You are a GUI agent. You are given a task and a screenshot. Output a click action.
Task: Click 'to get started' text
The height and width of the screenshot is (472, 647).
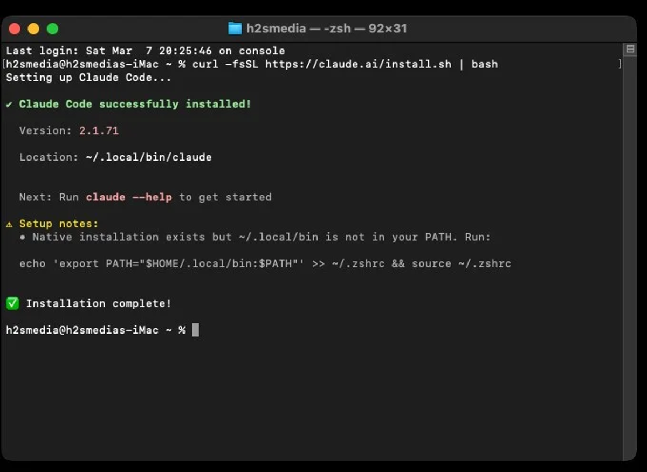[225, 197]
